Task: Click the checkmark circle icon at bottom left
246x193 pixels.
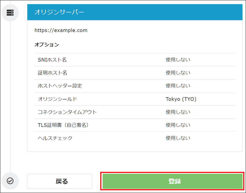Action: pos(10,180)
